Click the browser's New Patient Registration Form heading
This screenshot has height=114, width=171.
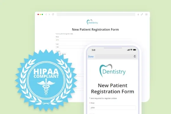click(x=95, y=29)
